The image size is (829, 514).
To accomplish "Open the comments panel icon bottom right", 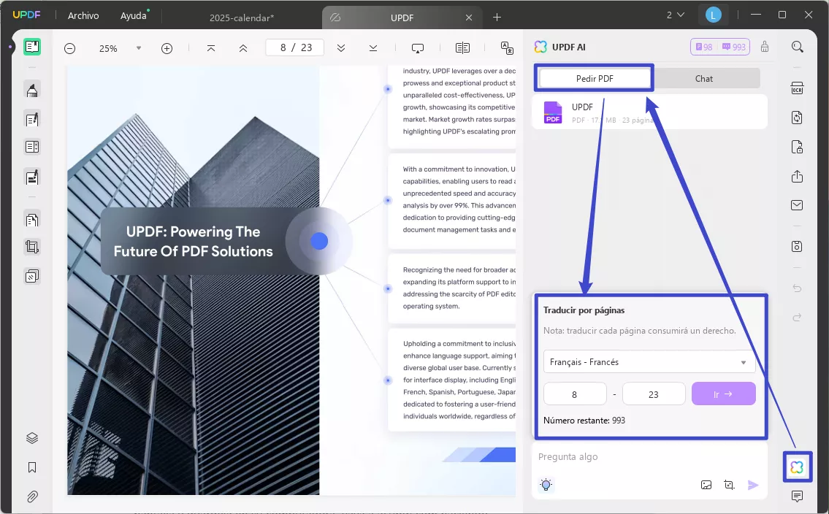I will (797, 496).
